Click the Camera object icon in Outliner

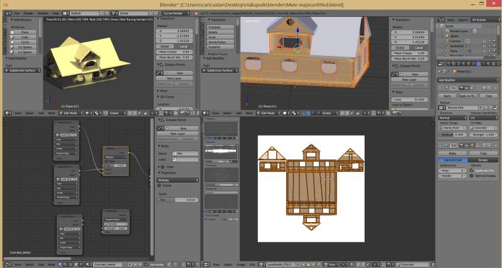click(x=447, y=41)
